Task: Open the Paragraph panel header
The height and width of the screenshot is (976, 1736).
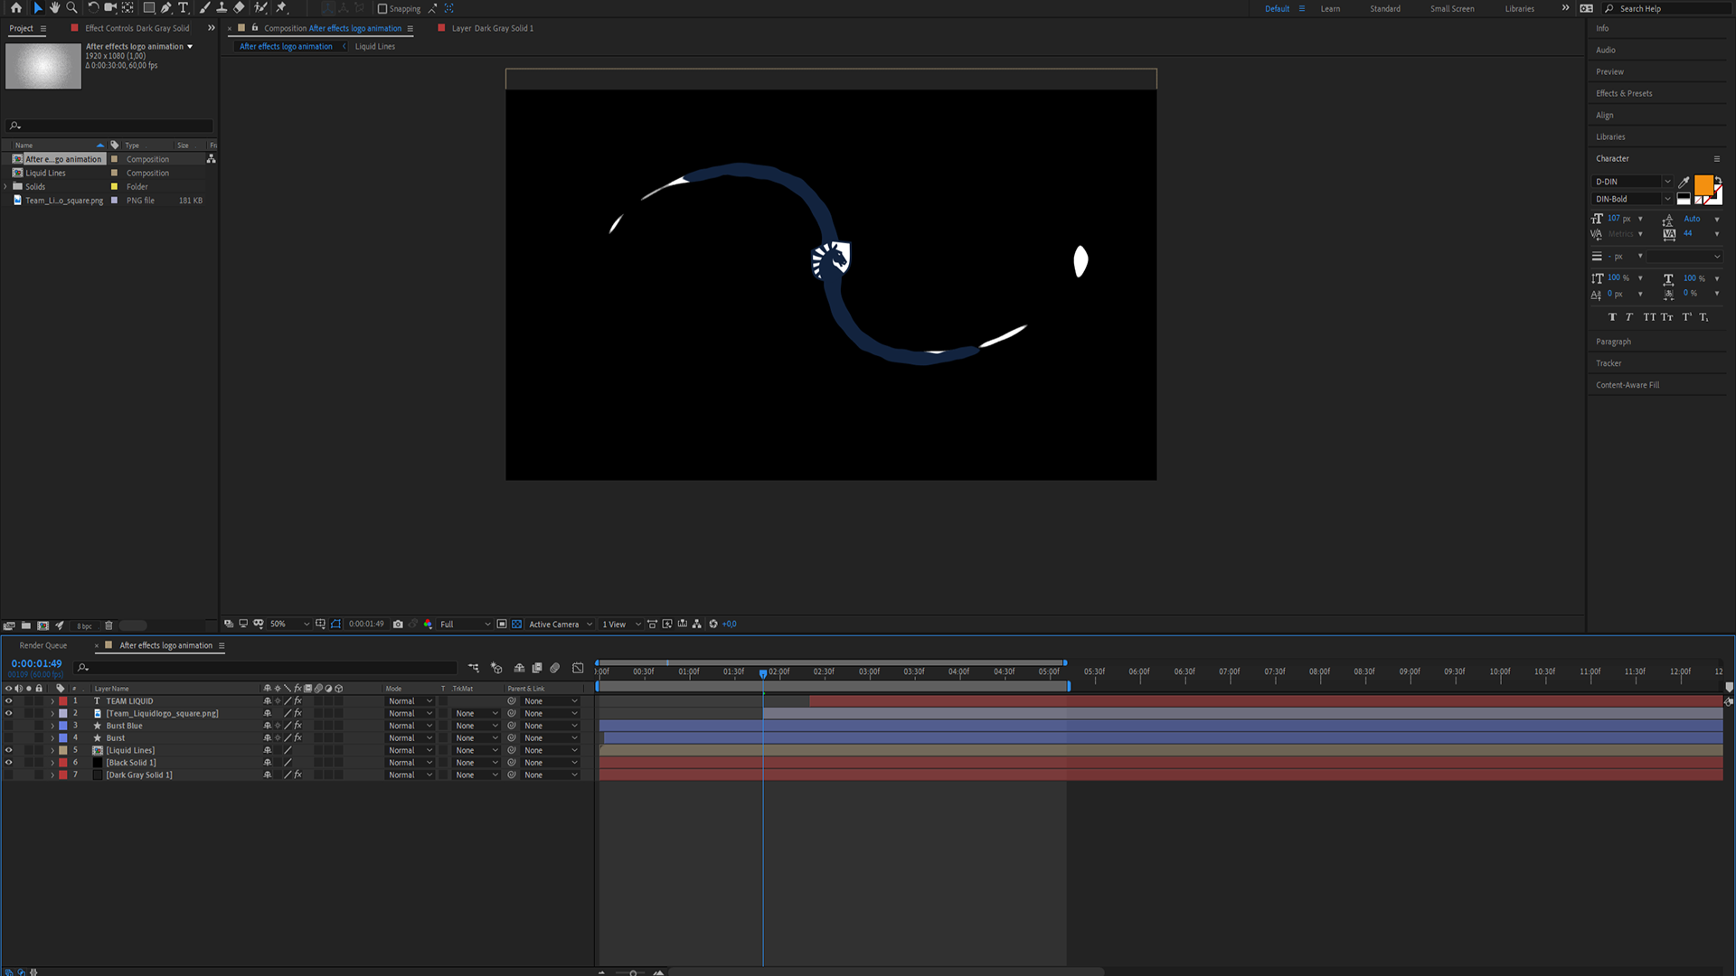Action: (1614, 342)
